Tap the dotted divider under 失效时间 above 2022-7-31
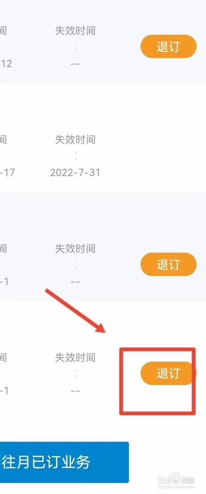This screenshot has width=206, height=494. pos(76,155)
